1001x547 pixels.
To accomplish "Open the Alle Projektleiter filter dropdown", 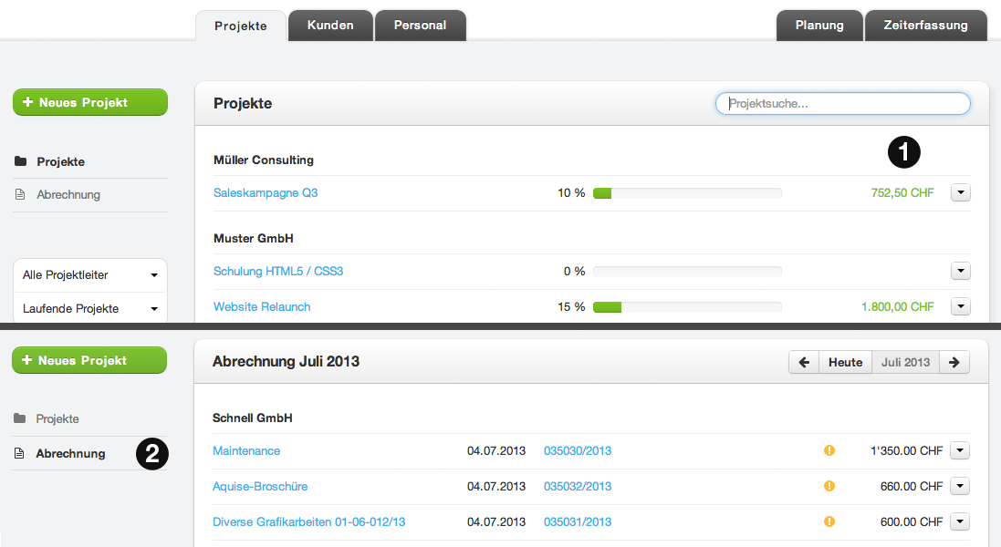I will [x=90, y=275].
